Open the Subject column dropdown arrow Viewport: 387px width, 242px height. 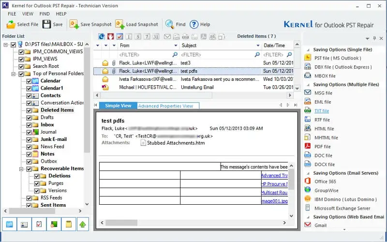[x=258, y=45]
